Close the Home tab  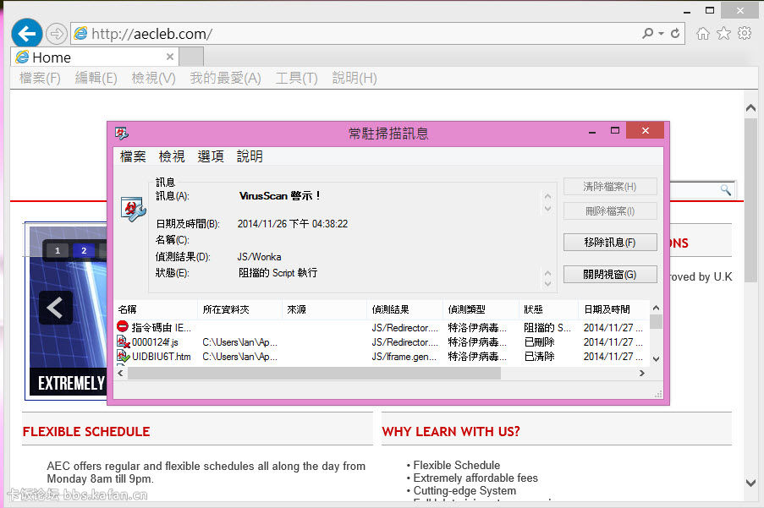click(x=169, y=57)
